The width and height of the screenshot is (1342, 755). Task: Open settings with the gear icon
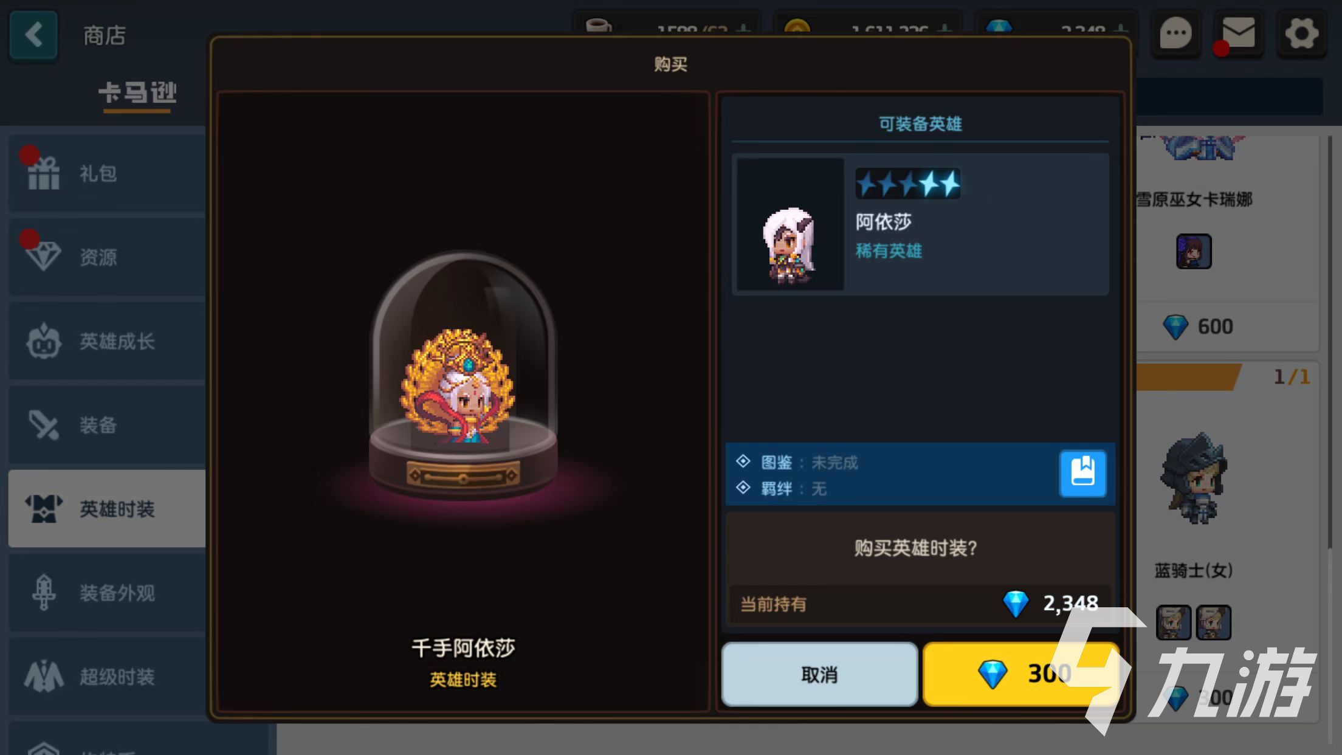(1301, 33)
